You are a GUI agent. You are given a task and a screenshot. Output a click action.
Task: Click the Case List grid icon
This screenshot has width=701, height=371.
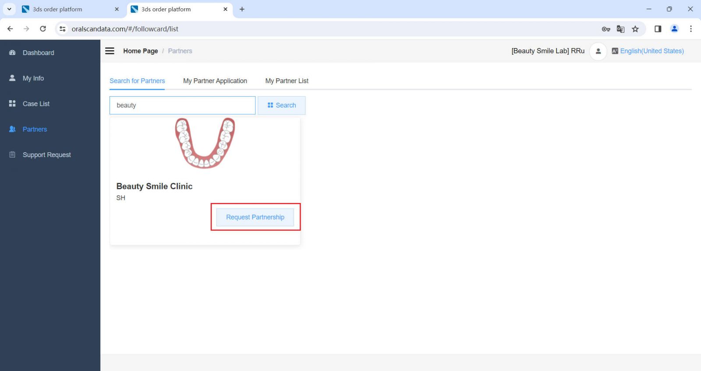(x=12, y=104)
